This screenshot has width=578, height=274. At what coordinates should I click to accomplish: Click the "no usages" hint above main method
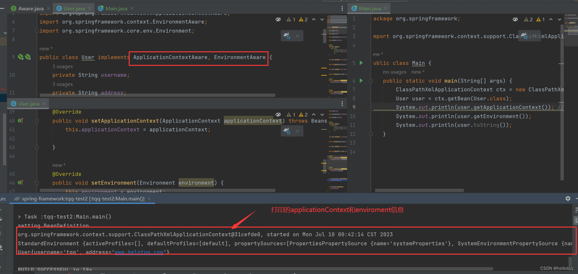click(395, 72)
